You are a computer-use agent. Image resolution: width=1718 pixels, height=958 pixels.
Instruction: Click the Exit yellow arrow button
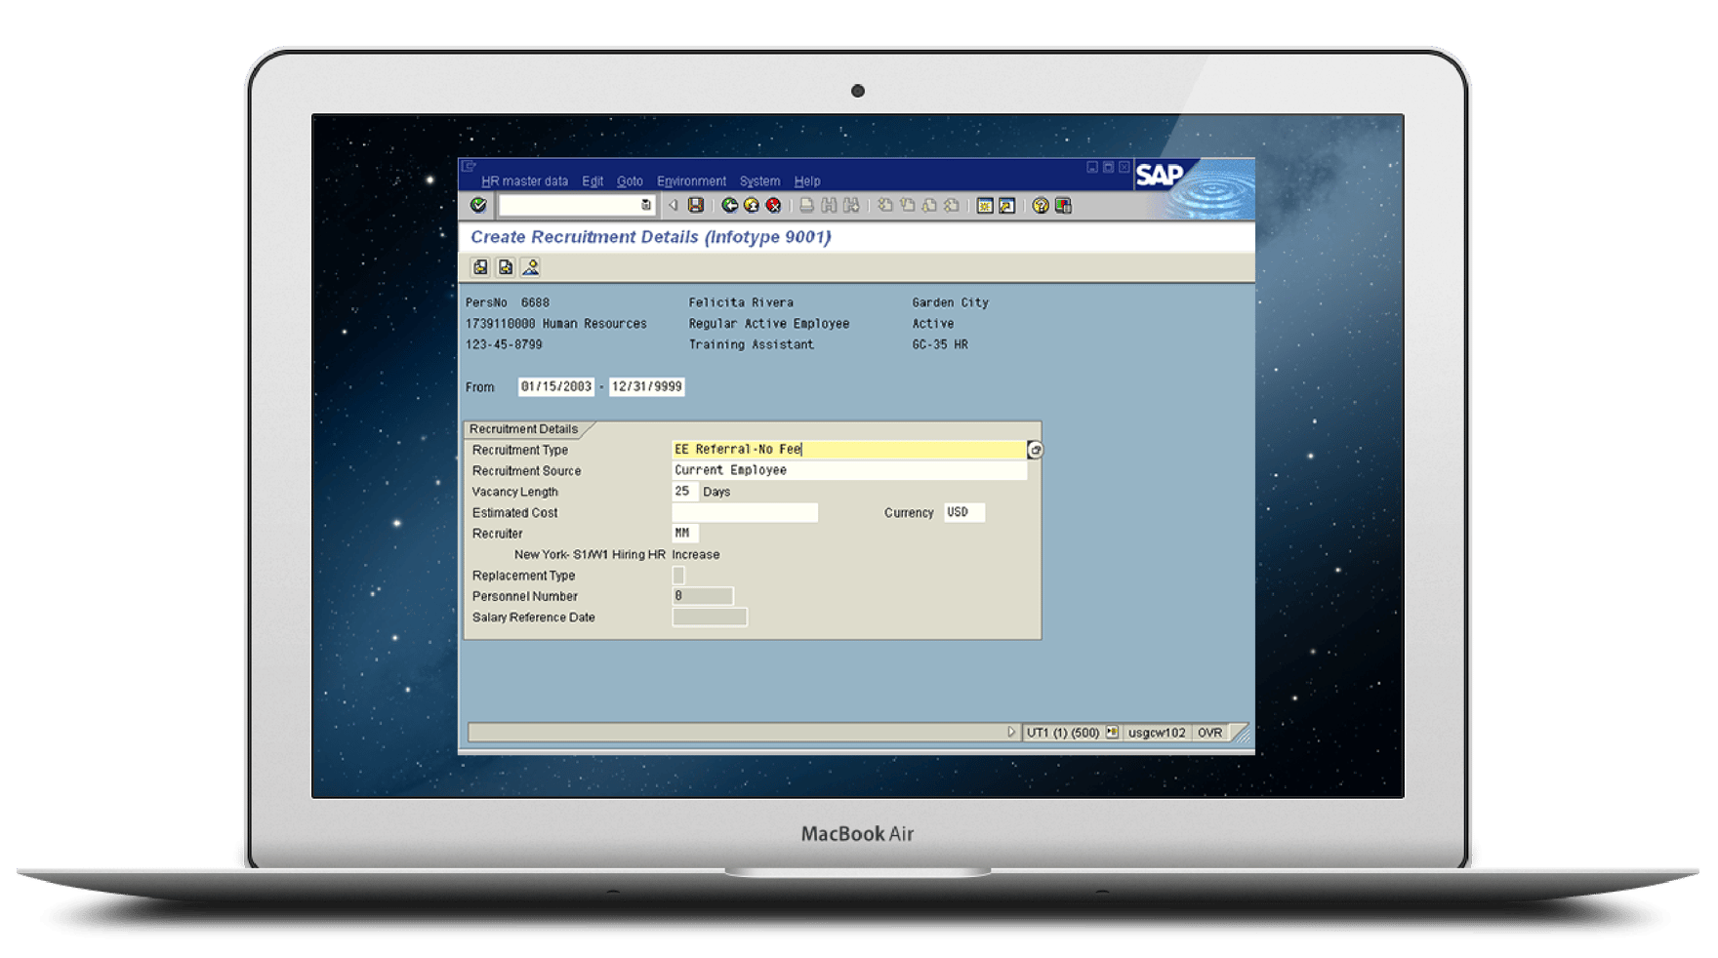(x=752, y=206)
